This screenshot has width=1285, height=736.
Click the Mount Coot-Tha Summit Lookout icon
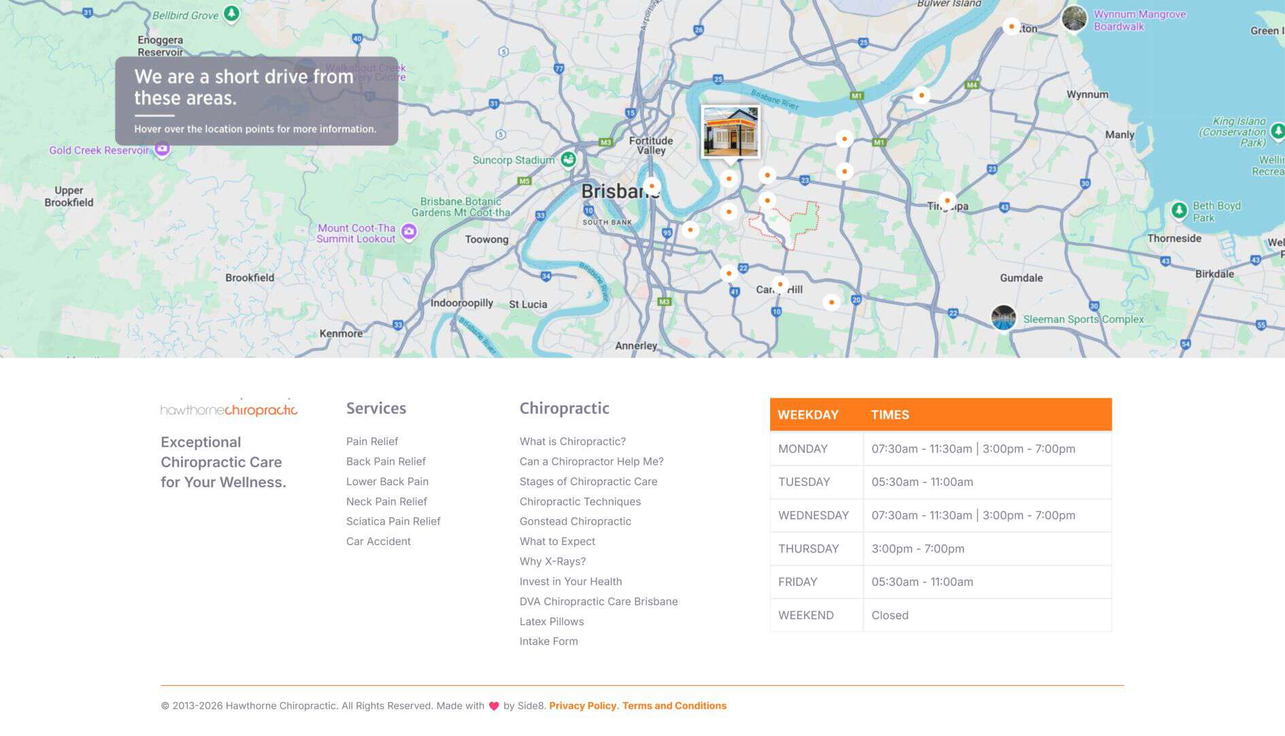tap(409, 232)
